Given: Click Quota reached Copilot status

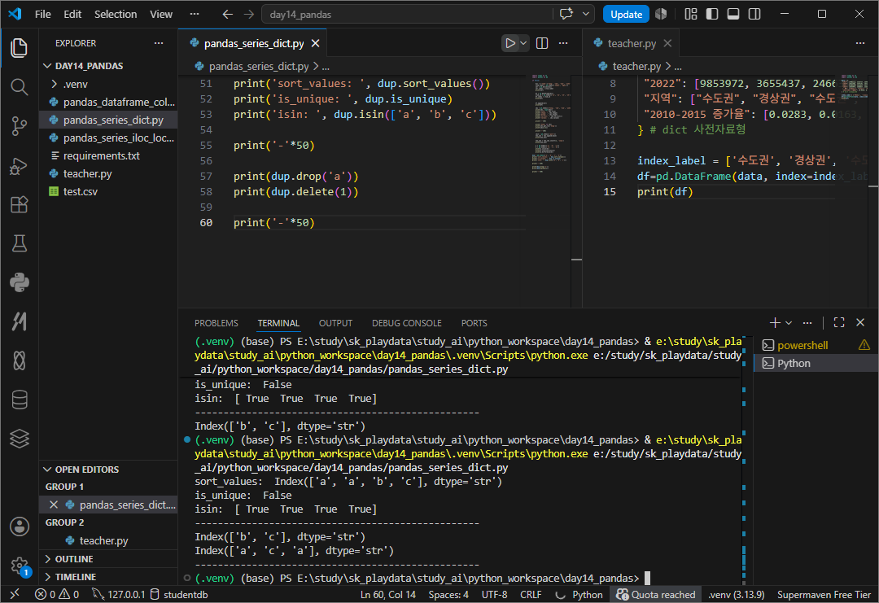Looking at the screenshot, I should (x=656, y=595).
